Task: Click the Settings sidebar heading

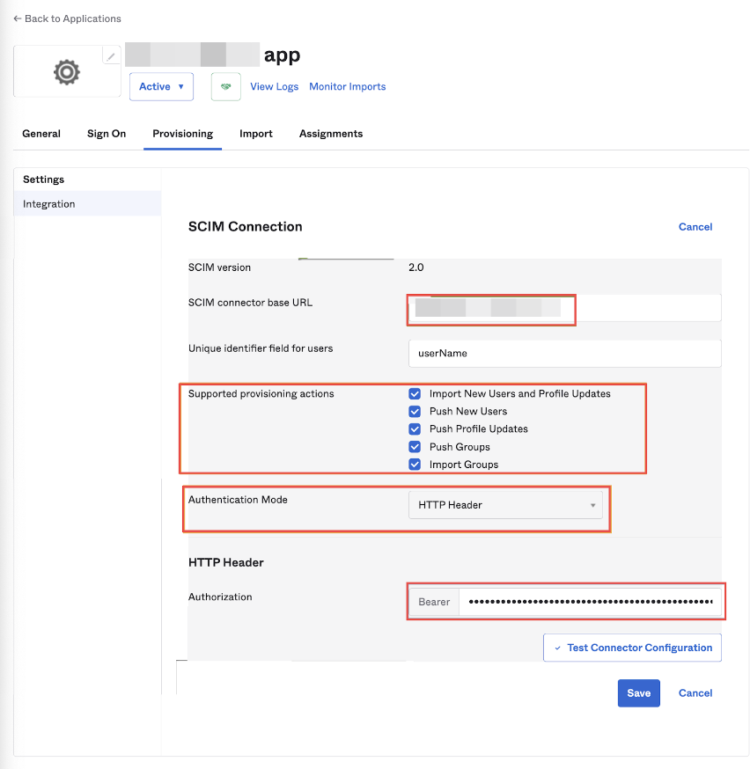Action: click(44, 179)
